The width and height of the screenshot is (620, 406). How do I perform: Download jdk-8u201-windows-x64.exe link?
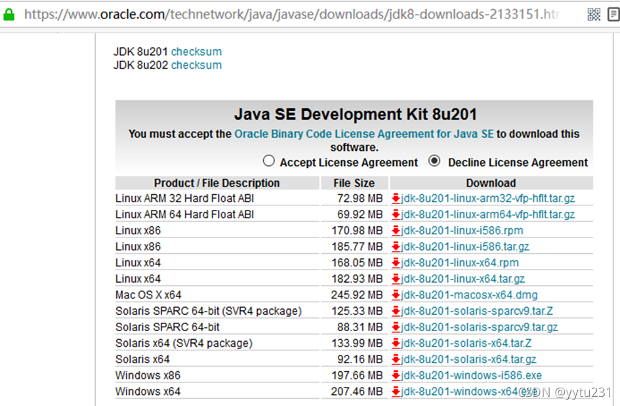(x=469, y=392)
